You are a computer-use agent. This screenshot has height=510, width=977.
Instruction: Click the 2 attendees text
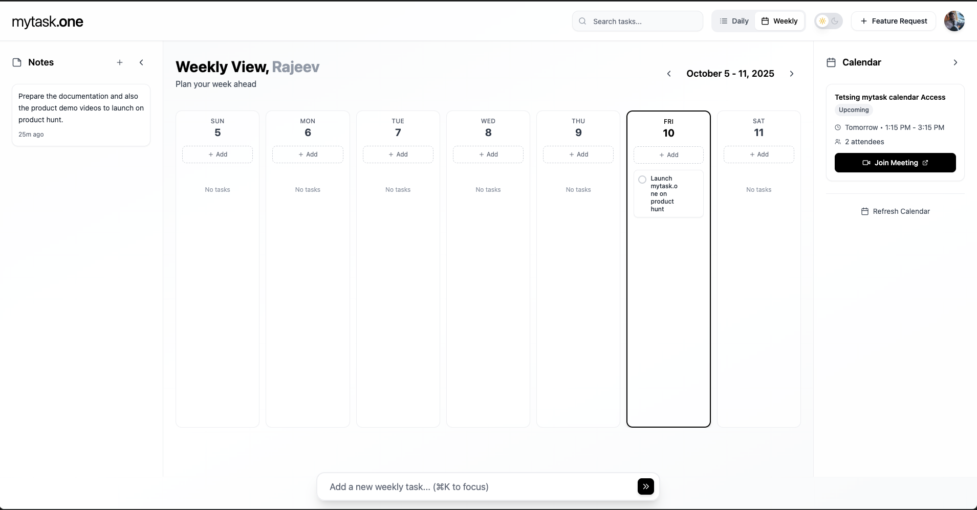[x=864, y=142]
